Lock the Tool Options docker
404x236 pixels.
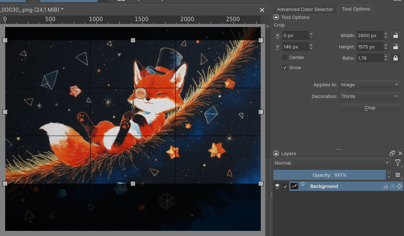(277, 17)
